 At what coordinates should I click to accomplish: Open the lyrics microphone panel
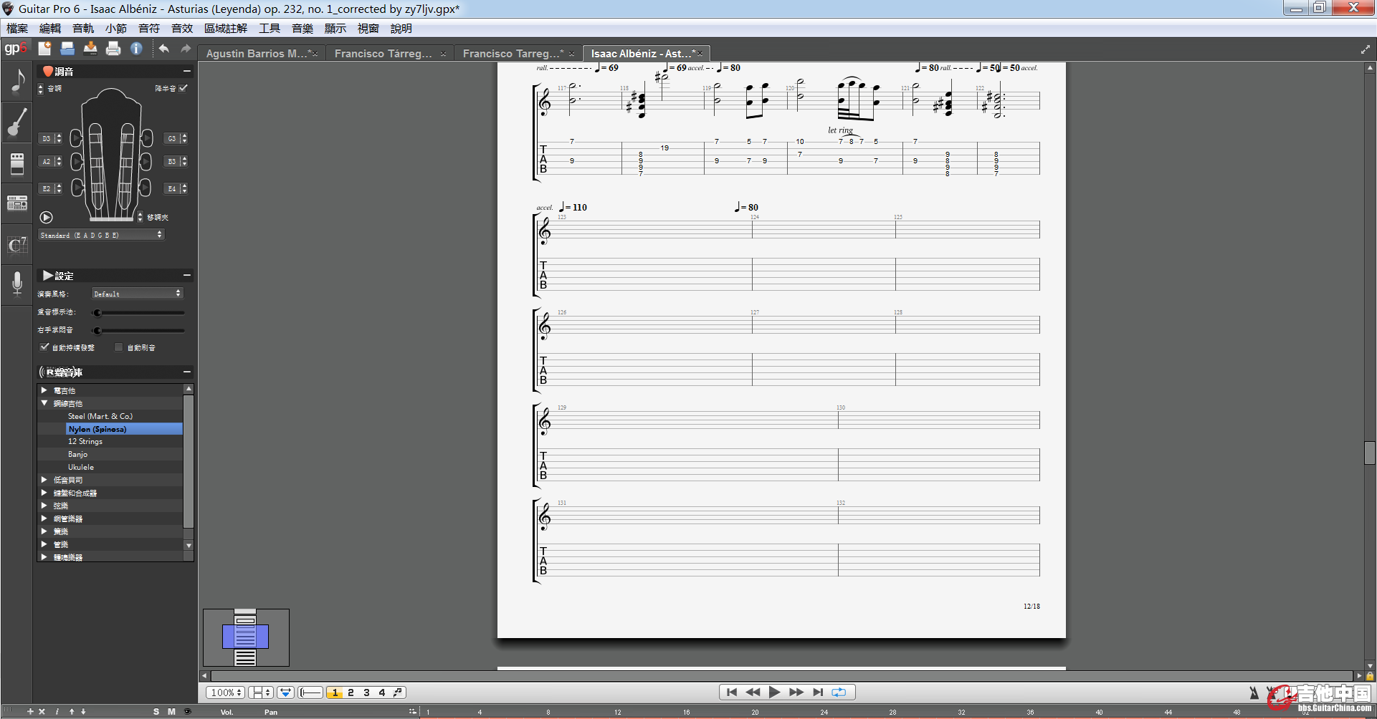click(x=17, y=284)
